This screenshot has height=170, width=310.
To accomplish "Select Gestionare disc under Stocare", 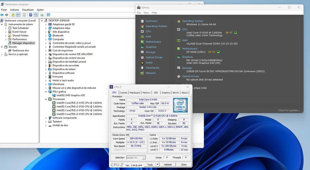I will pos(21,50).
